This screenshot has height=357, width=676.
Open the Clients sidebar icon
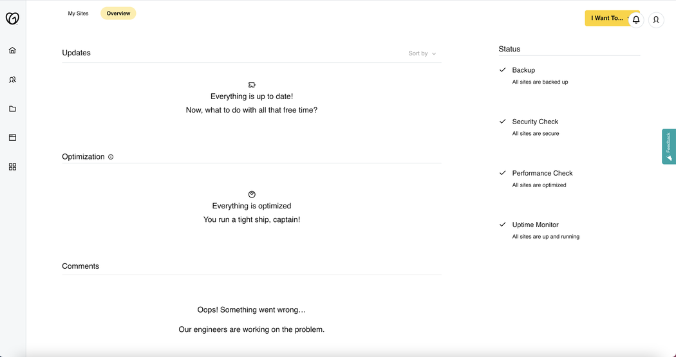[x=12, y=80]
